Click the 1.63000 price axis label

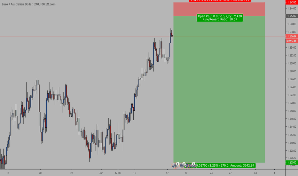(292, 63)
